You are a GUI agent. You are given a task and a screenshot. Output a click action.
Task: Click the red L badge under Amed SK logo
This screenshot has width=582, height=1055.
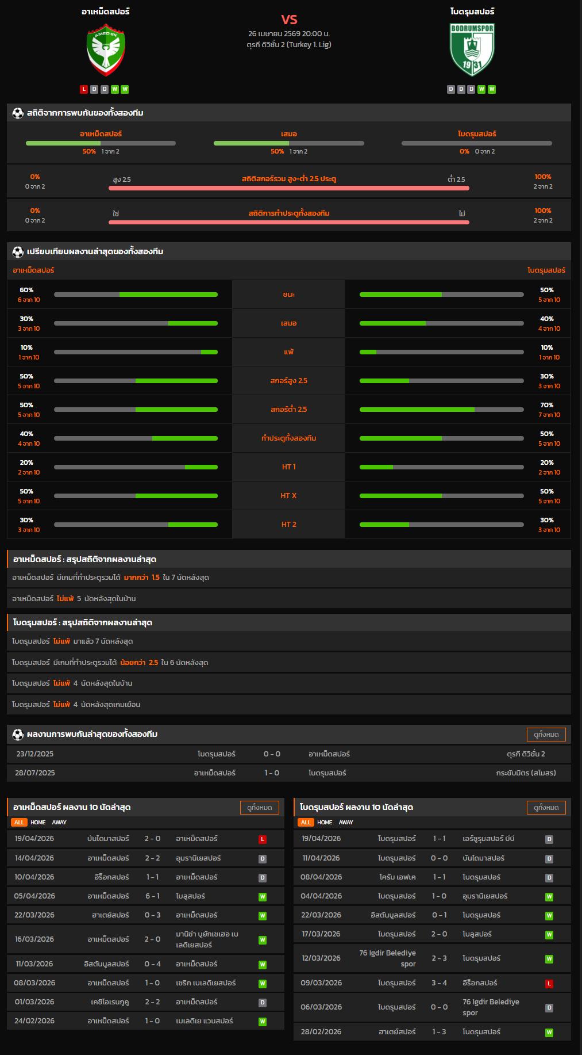pos(84,89)
